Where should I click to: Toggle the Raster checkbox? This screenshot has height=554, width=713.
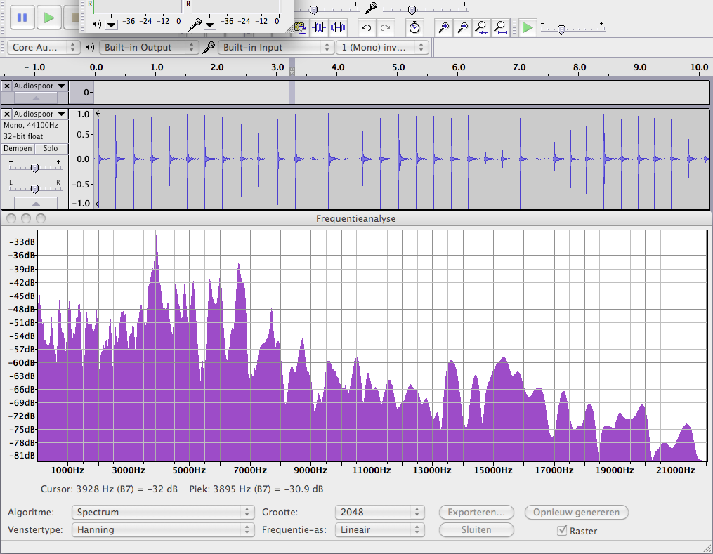tap(562, 531)
